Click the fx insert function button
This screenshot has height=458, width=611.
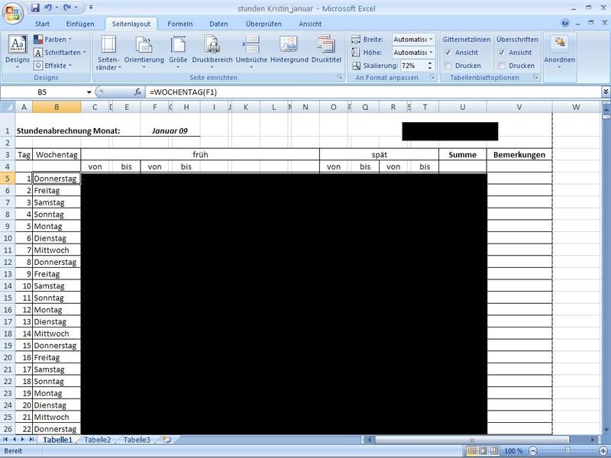[x=137, y=92]
